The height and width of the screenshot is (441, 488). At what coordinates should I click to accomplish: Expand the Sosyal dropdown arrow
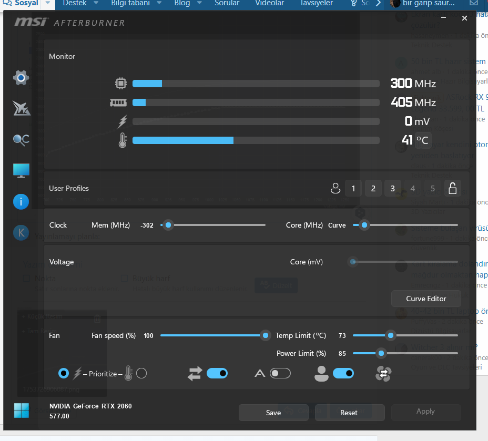click(48, 3)
